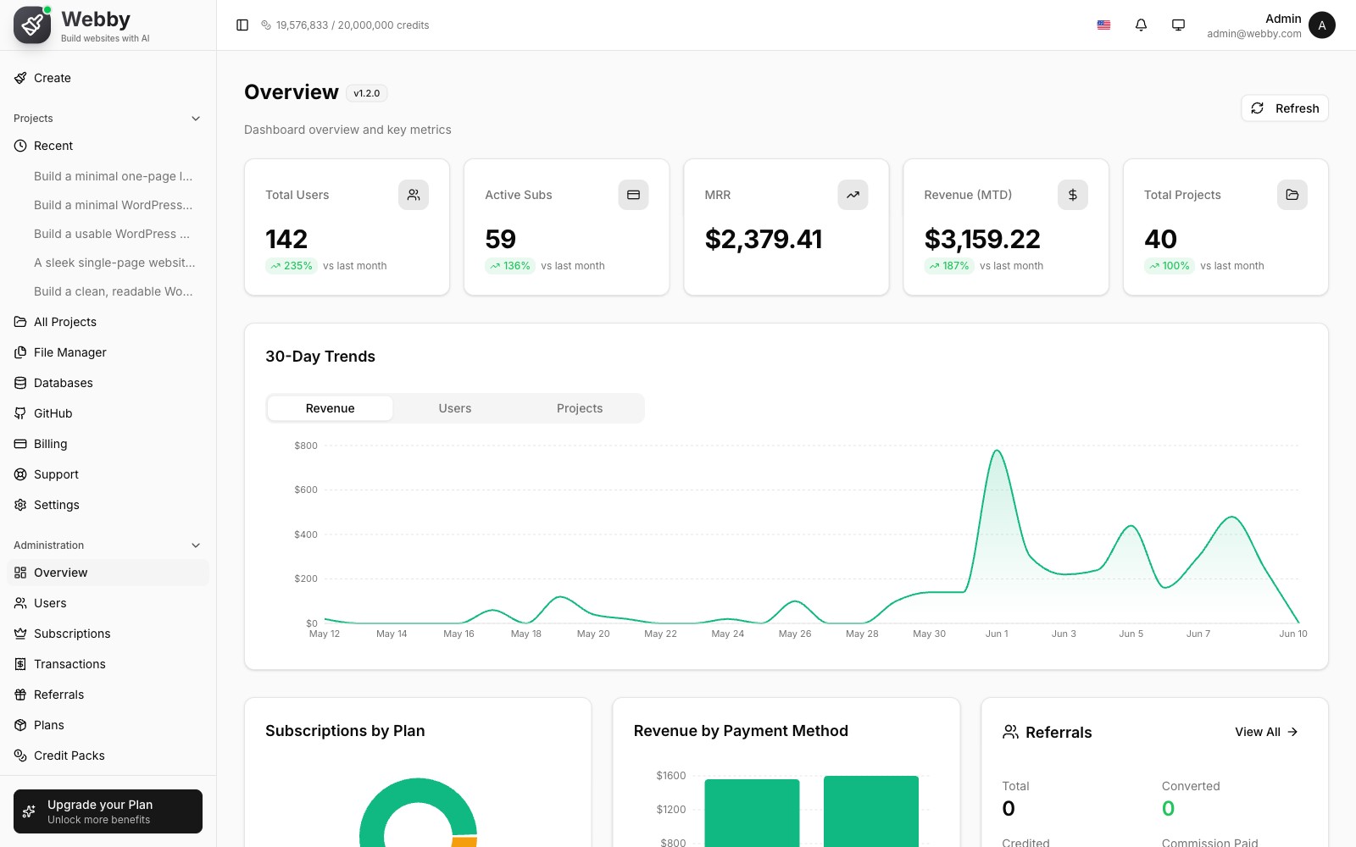Open 'Build a minimal WordPress' project
This screenshot has width=1356, height=847.
tap(114, 205)
